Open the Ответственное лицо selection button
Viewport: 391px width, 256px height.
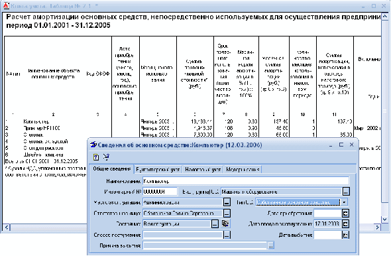pyautogui.click(x=227, y=214)
